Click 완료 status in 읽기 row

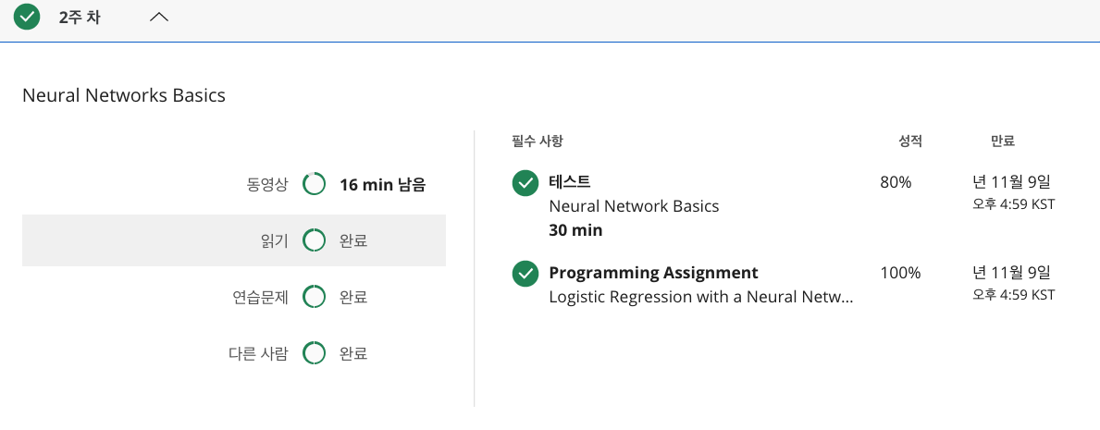[353, 240]
